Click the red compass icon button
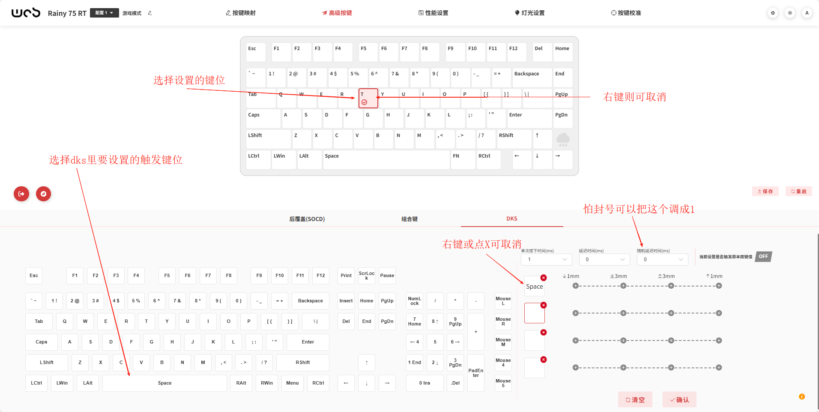Viewport: 819px width, 412px height. [x=43, y=194]
